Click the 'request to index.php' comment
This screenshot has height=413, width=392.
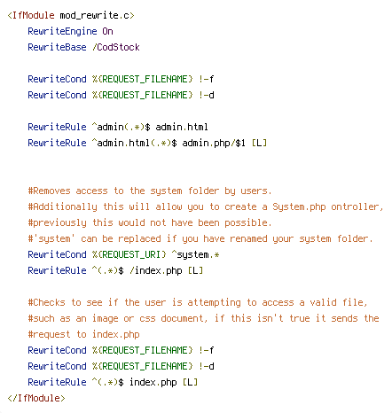point(83,334)
